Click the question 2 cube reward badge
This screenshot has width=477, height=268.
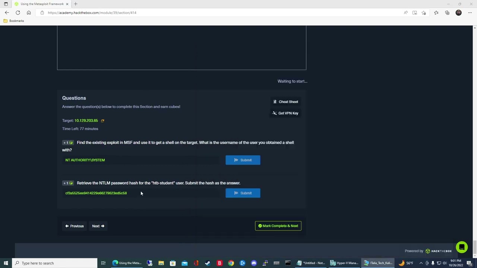pyautogui.click(x=68, y=183)
